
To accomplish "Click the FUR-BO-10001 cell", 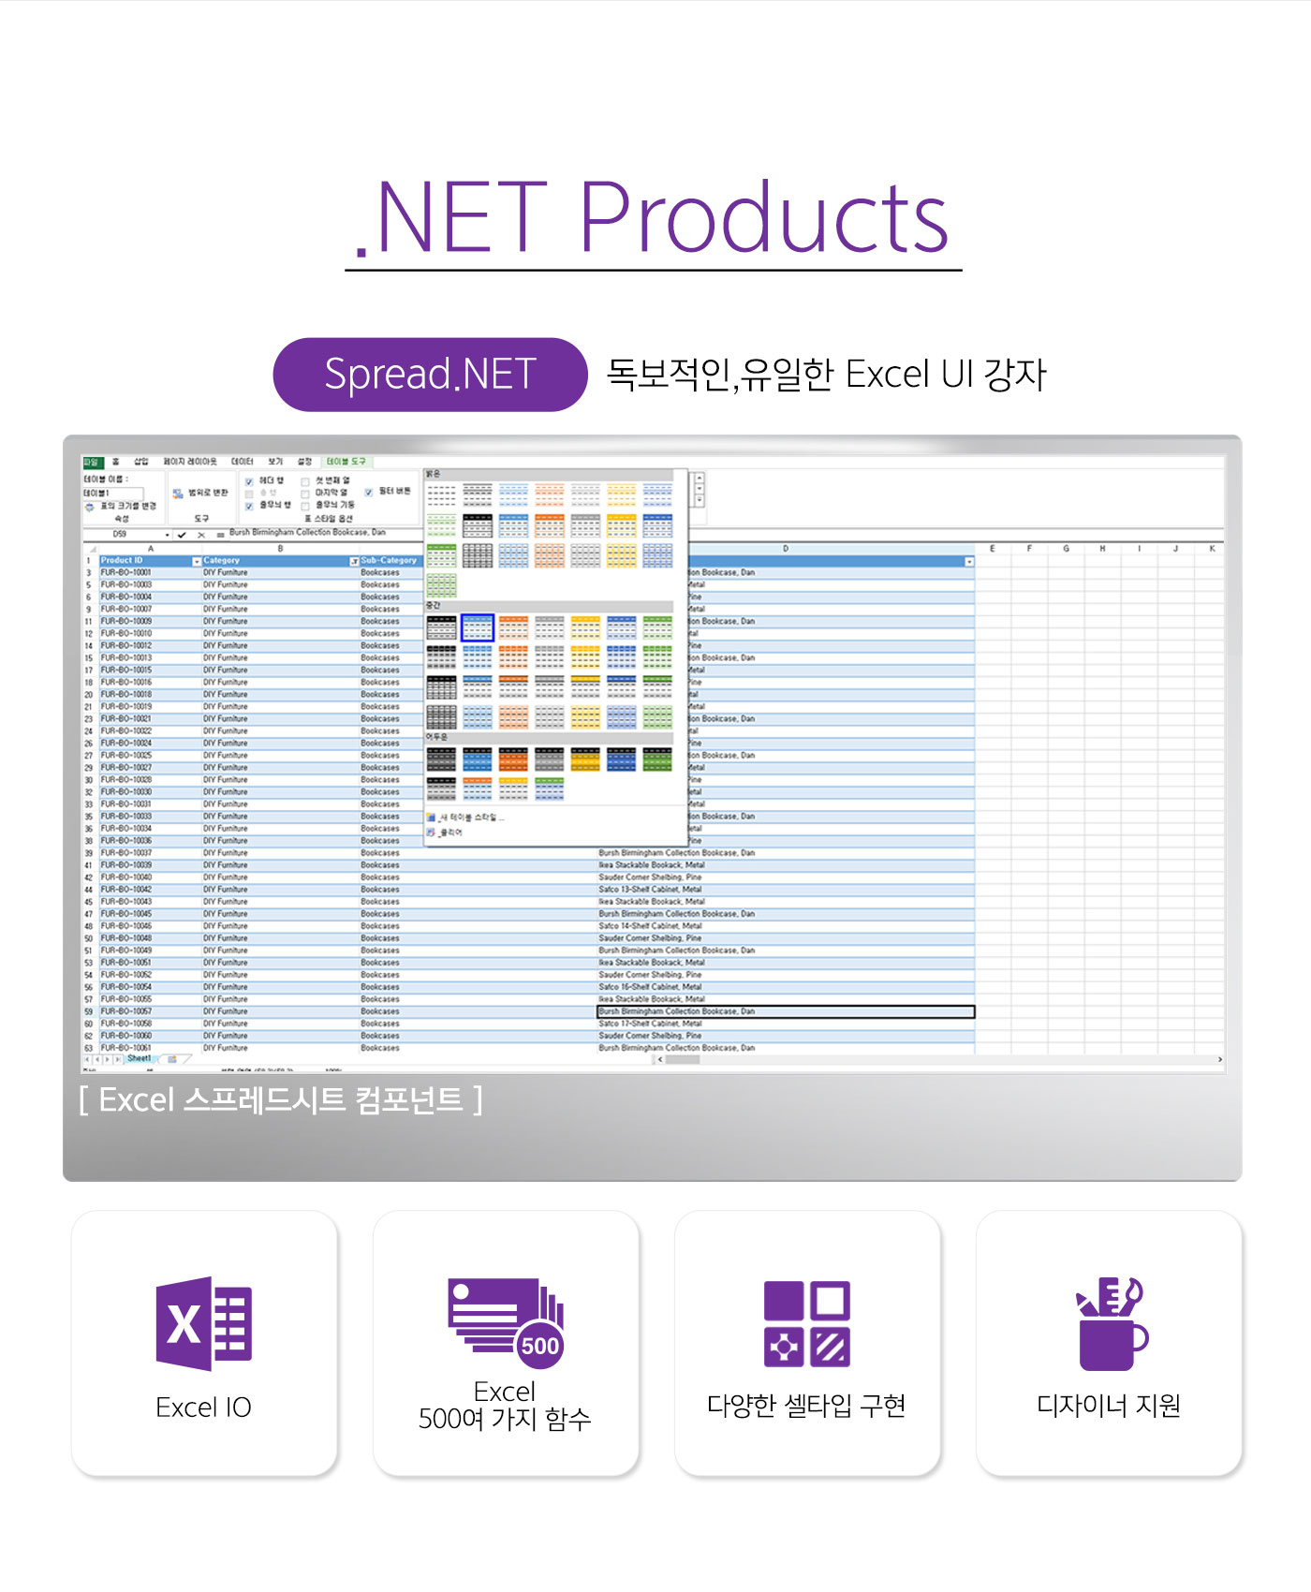I will (x=150, y=572).
